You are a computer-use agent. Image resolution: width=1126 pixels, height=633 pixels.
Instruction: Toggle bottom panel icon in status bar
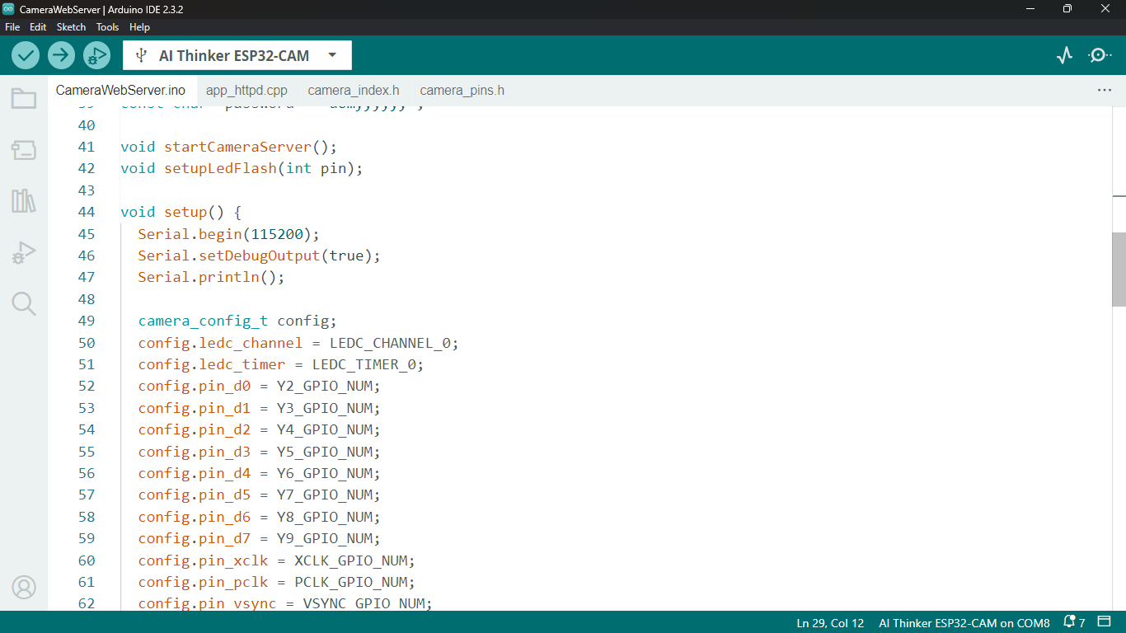[x=1105, y=622]
